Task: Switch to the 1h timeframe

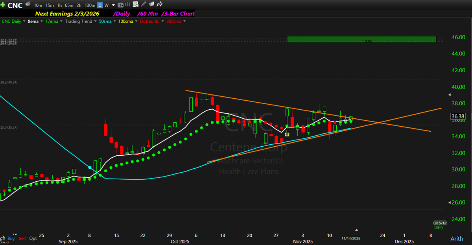Action: 59,5
